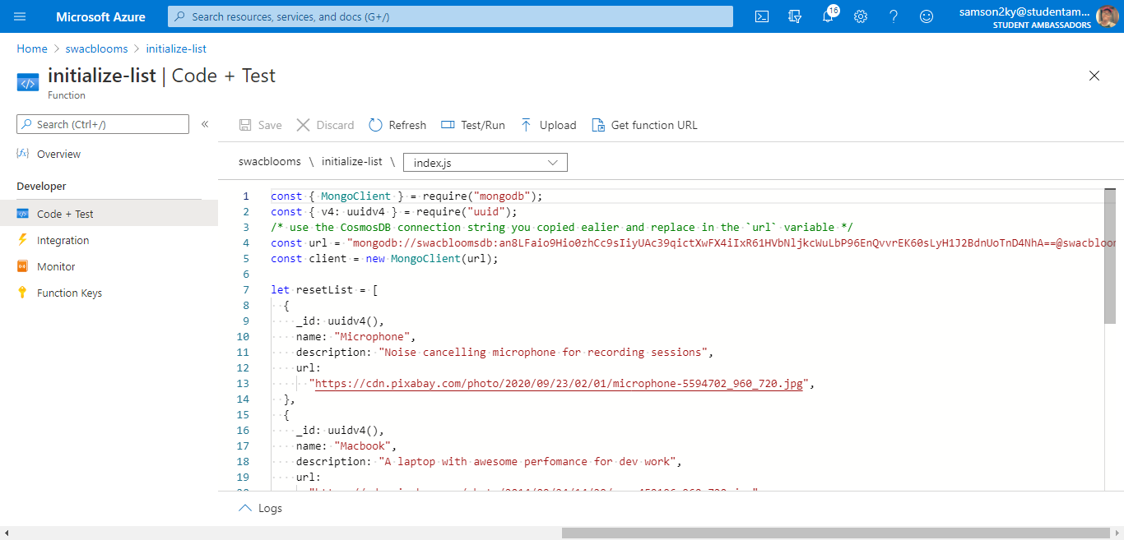Click the horizontal scrollbar thumb at the bottom
The height and width of the screenshot is (540, 1124).
click(838, 533)
